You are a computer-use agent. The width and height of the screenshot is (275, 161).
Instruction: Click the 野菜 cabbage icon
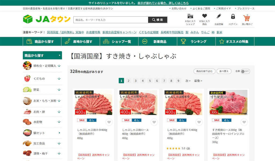(27, 90)
